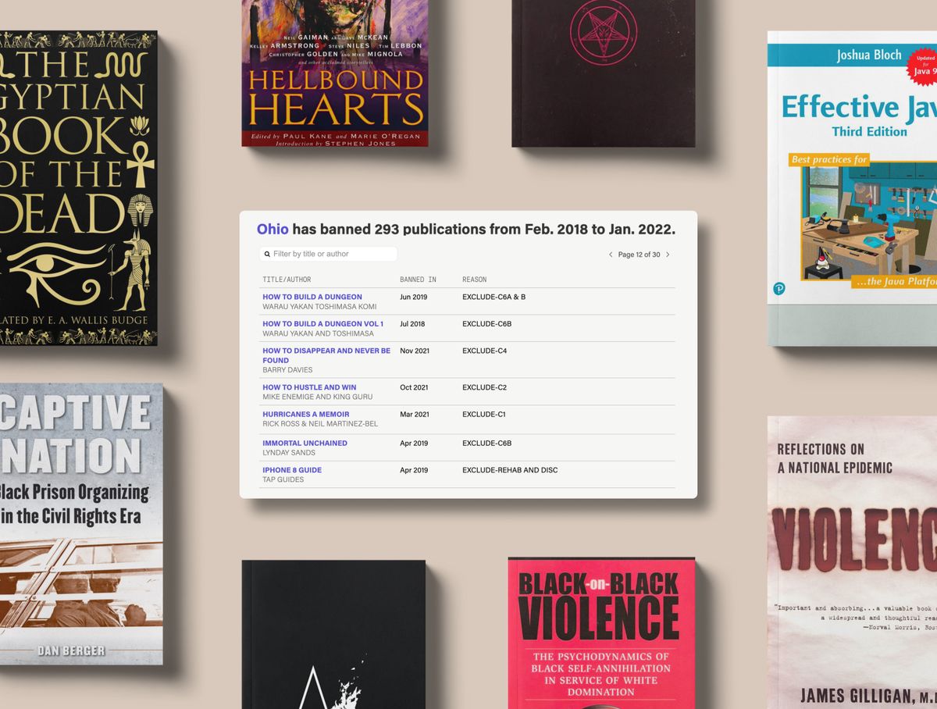Viewport: 937px width, 709px height.
Task: Go to the previous page arrow
Action: (x=611, y=255)
